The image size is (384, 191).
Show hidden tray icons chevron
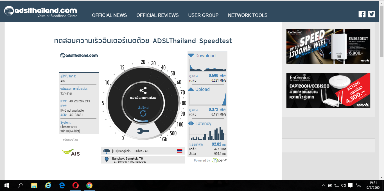coord(323,185)
